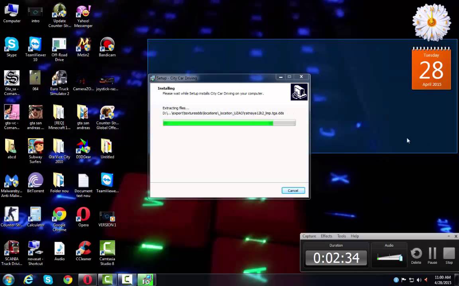Delete the current recording

[x=416, y=256]
